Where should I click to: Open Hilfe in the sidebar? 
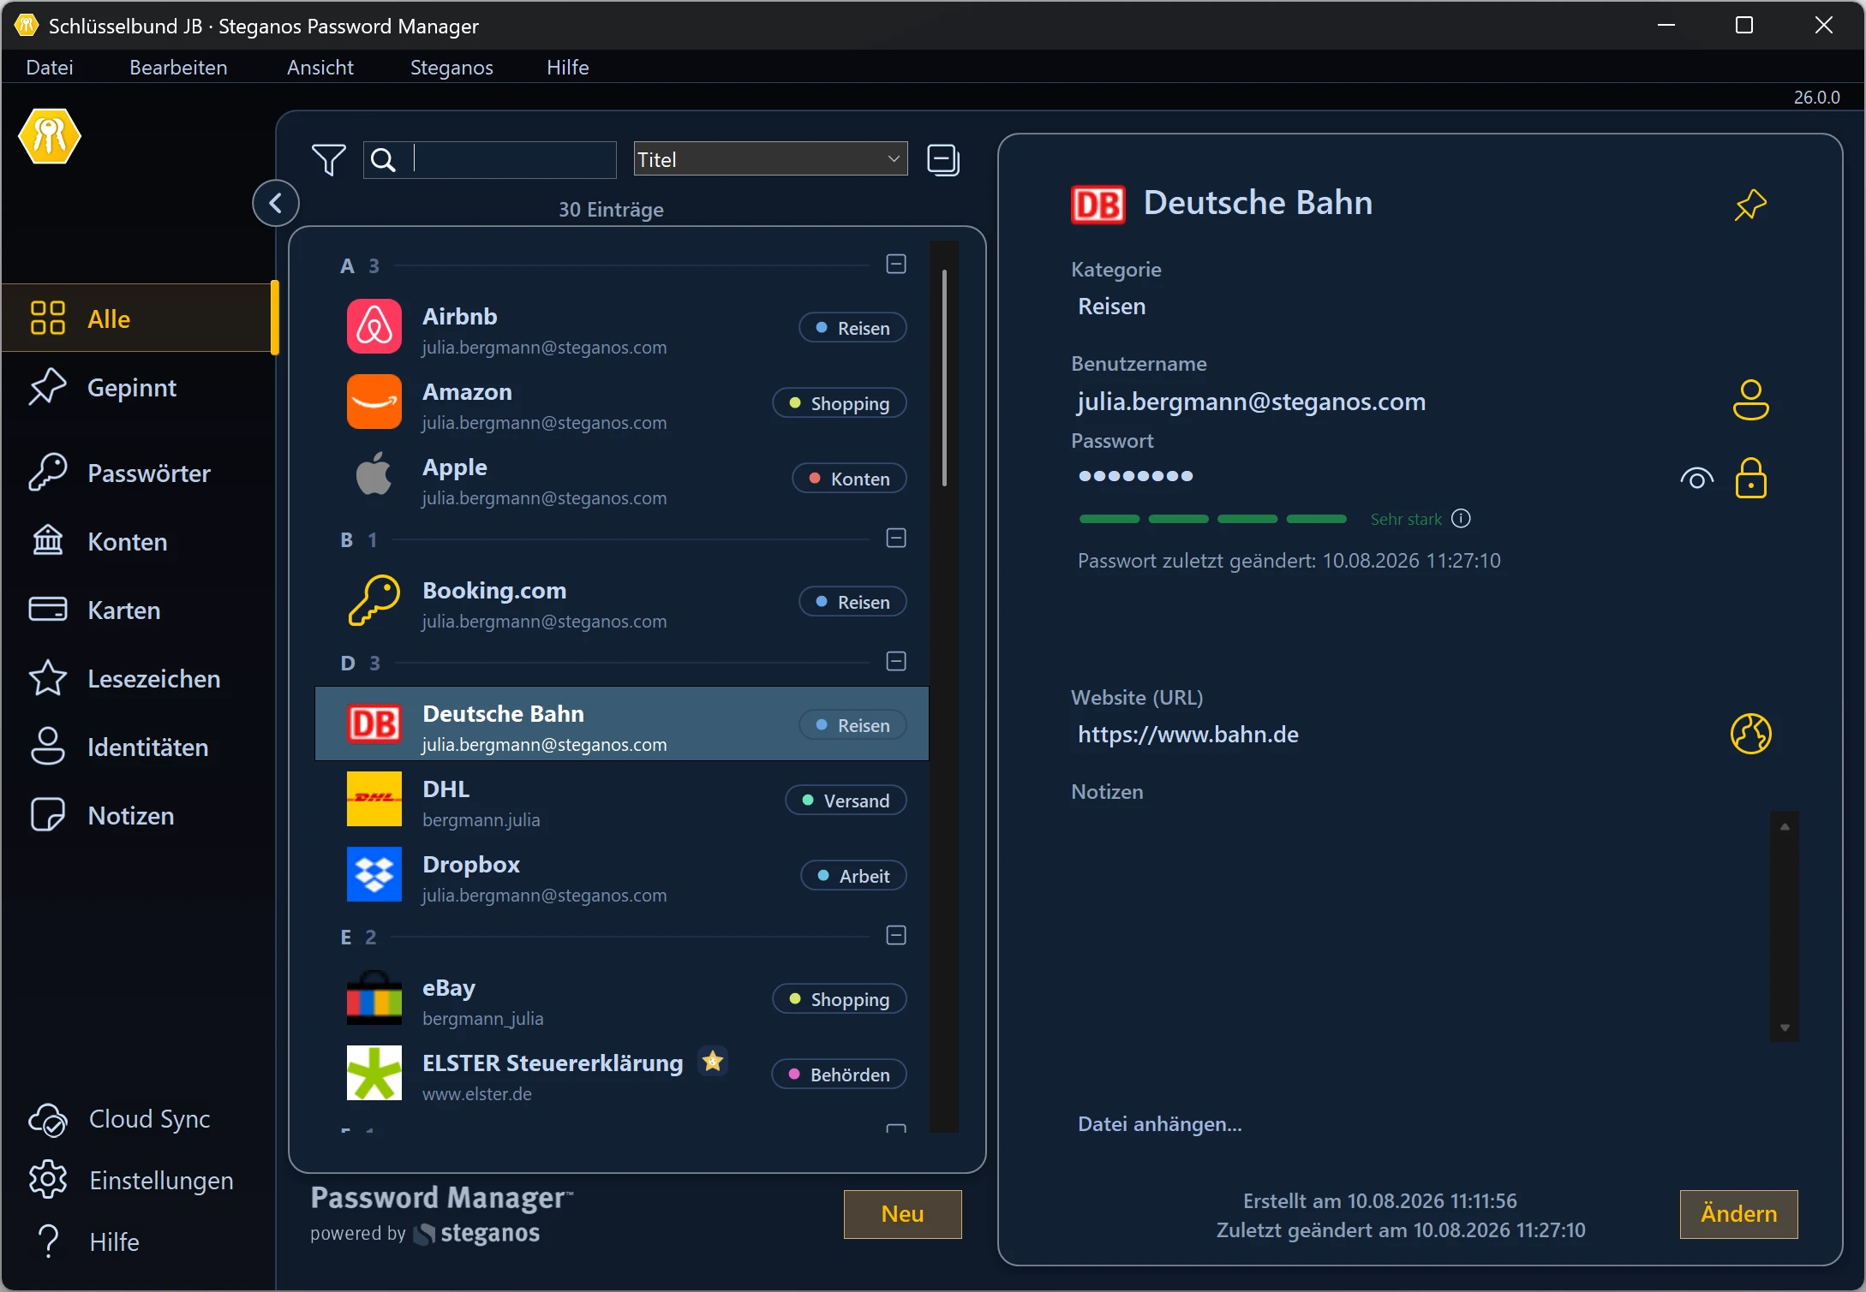(x=86, y=1242)
